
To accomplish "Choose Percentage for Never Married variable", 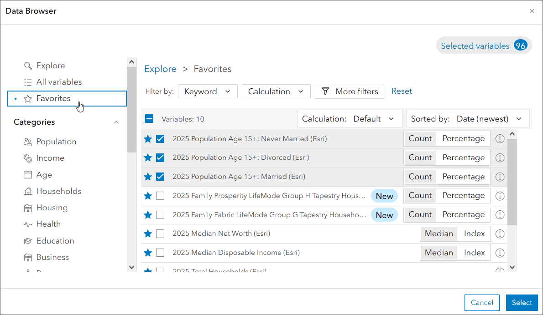I will point(463,138).
